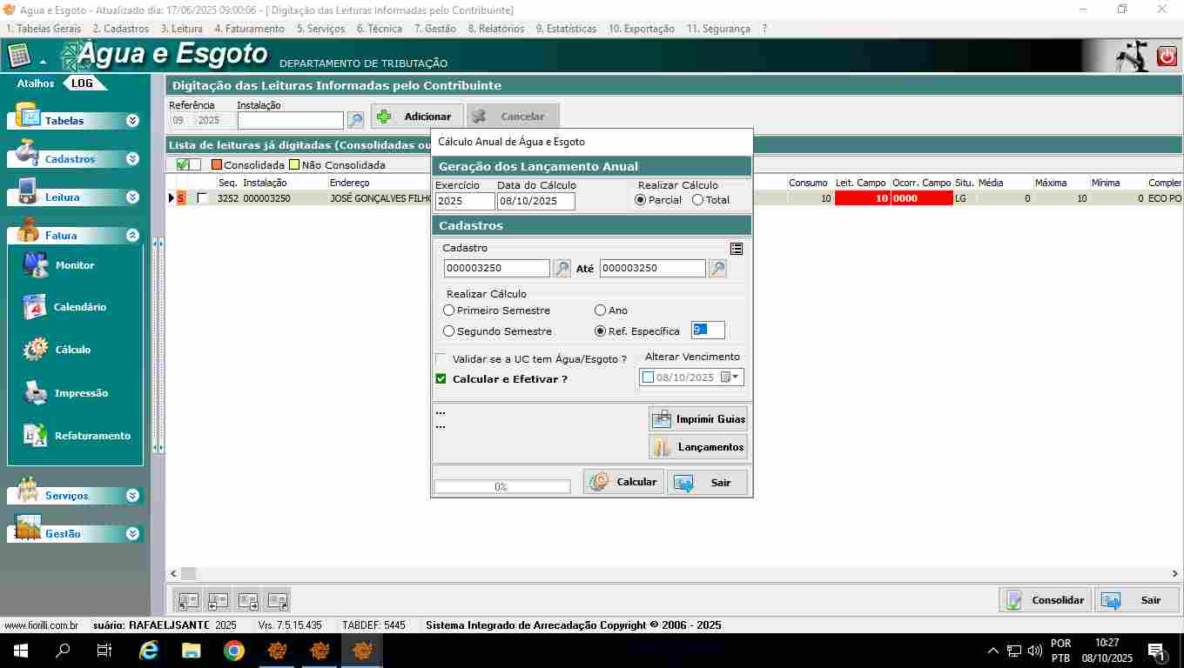Expand the Serviços sidebar section
This screenshot has height=668, width=1184.
pyautogui.click(x=132, y=496)
